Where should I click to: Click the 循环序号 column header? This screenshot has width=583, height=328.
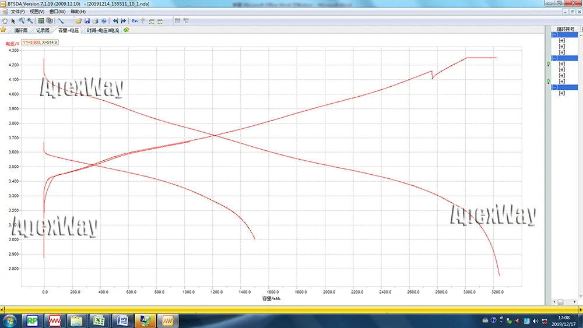(565, 29)
